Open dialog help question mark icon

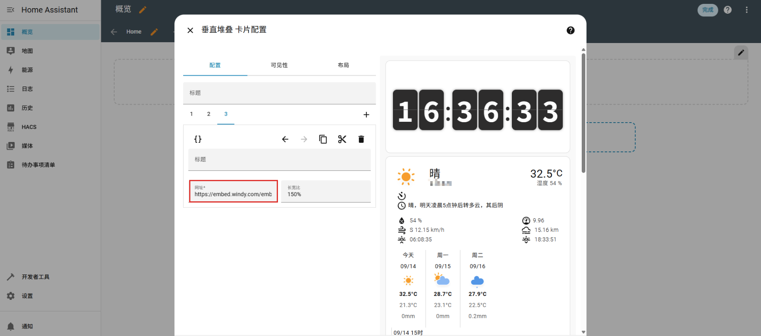(571, 30)
